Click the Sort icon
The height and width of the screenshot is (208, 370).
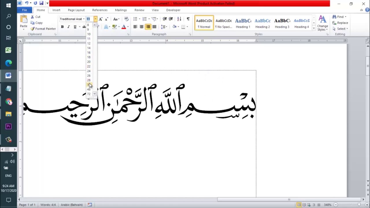point(179,19)
